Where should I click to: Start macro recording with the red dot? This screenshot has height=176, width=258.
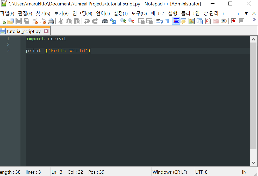pos(233,21)
